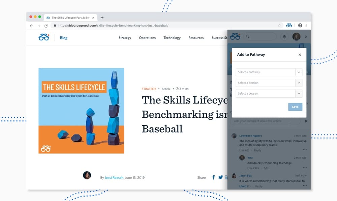This screenshot has height=201, width=337.
Task: Bookmark the page with the star icon
Action: coord(279,25)
